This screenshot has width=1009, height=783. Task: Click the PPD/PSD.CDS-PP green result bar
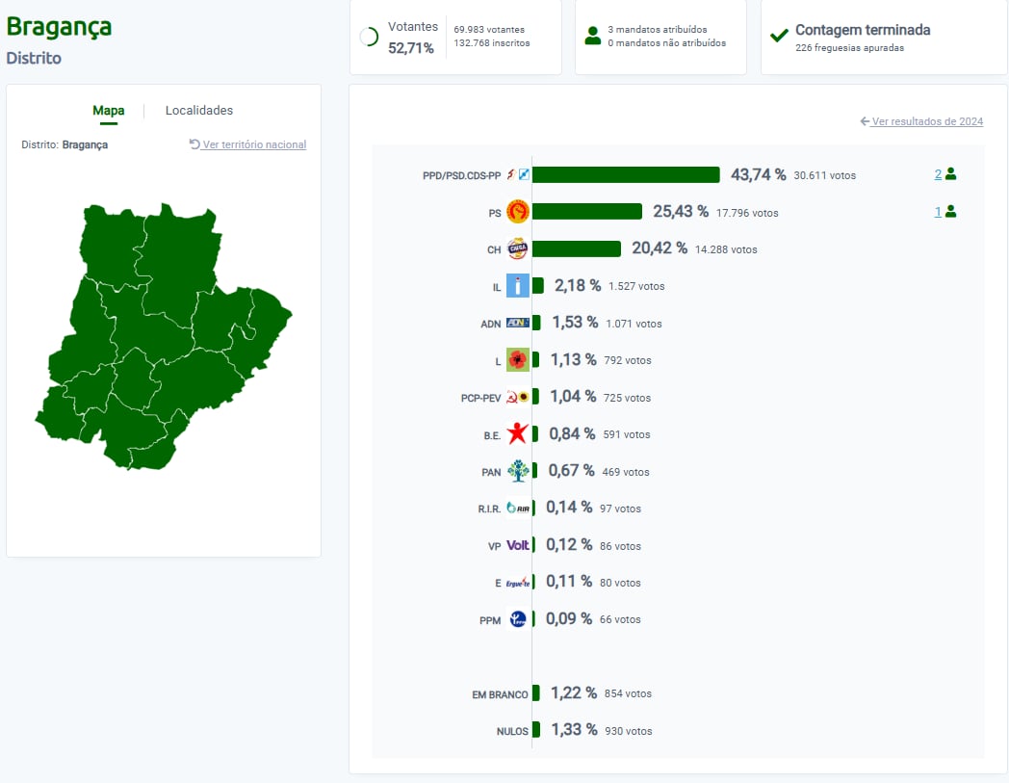(626, 174)
